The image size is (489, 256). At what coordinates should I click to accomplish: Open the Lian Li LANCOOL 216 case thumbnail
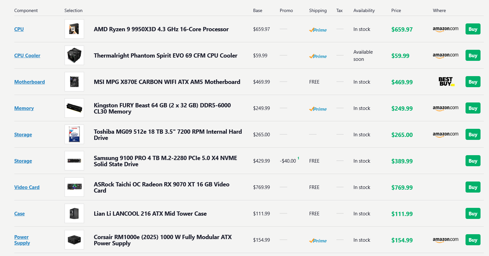(x=74, y=213)
